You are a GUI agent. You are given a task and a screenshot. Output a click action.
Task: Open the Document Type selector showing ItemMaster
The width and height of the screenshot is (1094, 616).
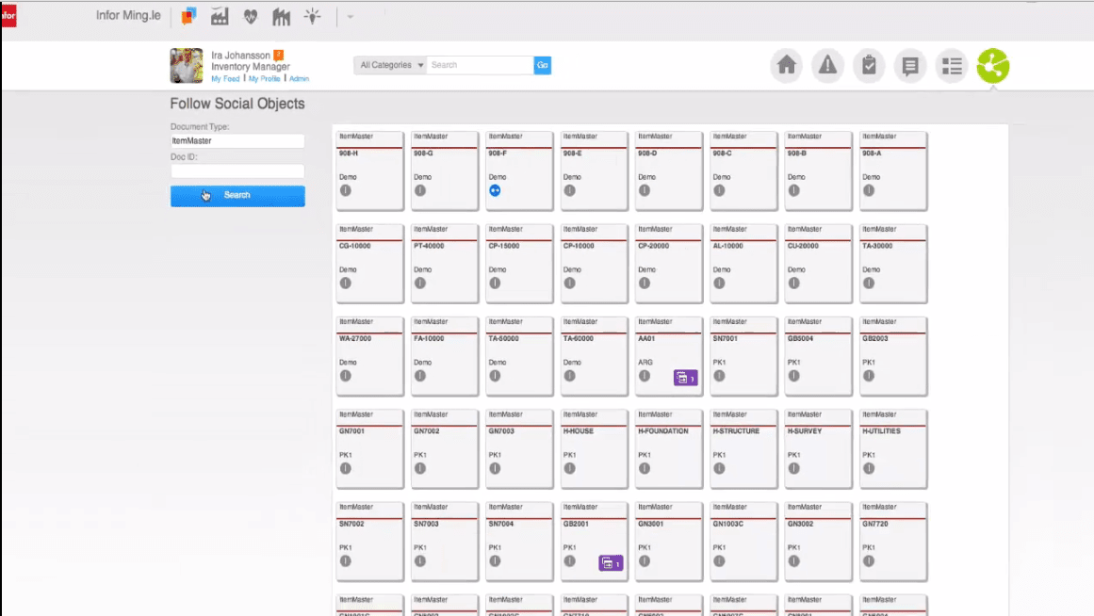[x=237, y=140]
